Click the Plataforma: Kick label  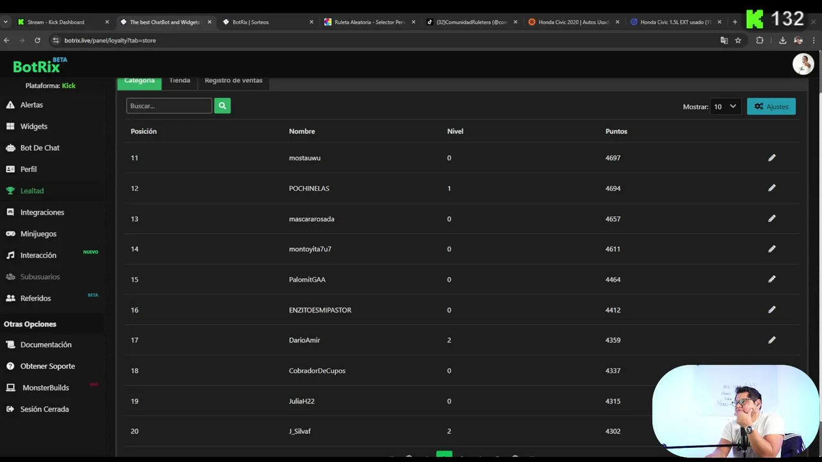[51, 86]
